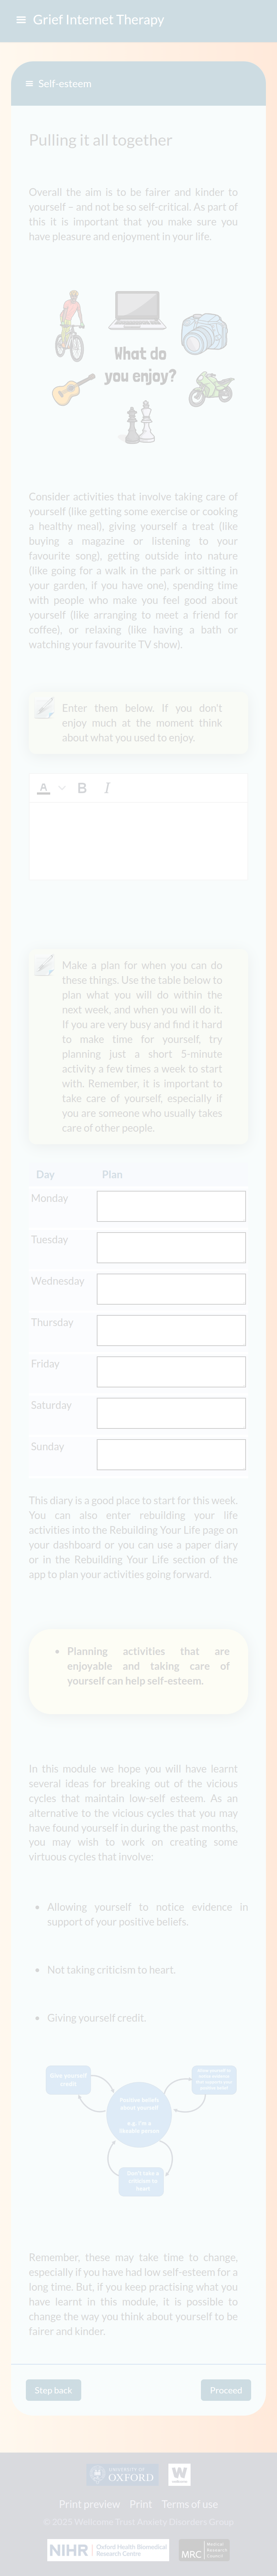Click the enjoyable activities text editor area

pos(138,840)
